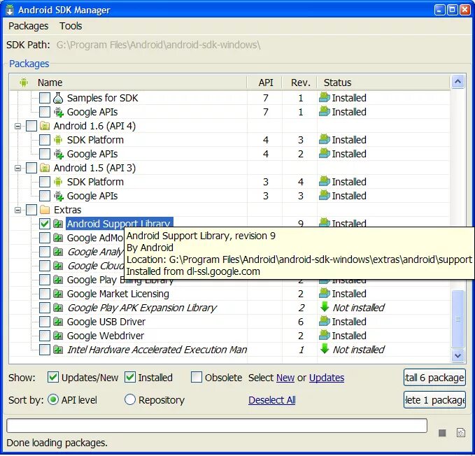The width and height of the screenshot is (475, 456).
Task: Click the Intel Hardware Accelerated Execution icon
Action: (x=58, y=350)
